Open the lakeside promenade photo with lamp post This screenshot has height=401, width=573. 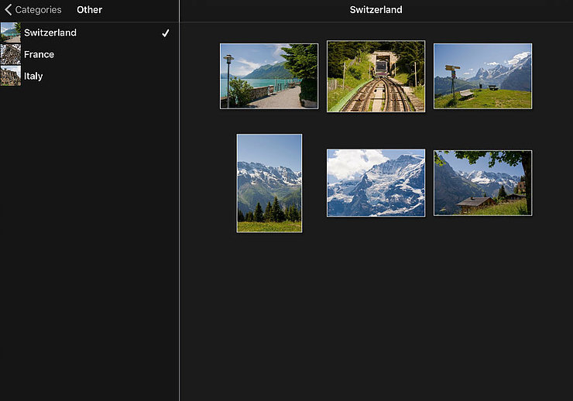click(x=269, y=76)
